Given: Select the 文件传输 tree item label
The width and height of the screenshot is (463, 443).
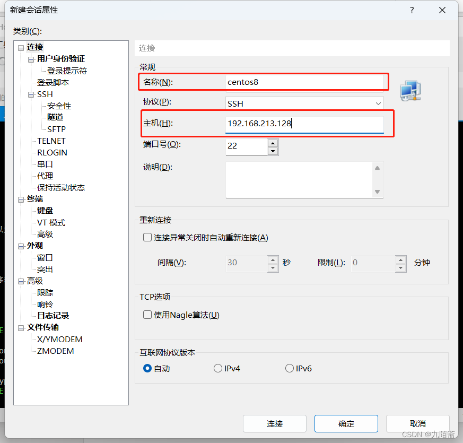Looking at the screenshot, I should pos(43,327).
